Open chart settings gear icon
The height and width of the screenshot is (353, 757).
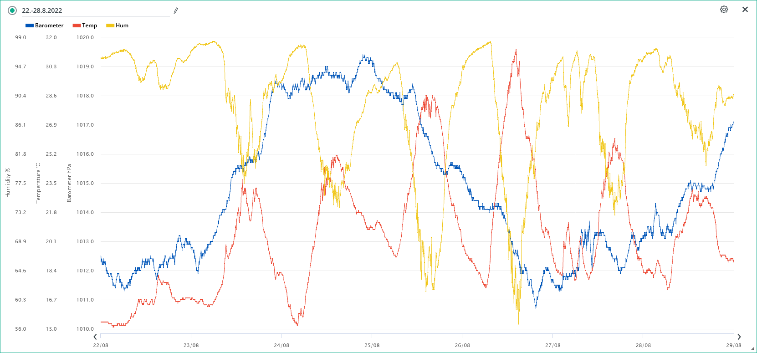pyautogui.click(x=724, y=10)
